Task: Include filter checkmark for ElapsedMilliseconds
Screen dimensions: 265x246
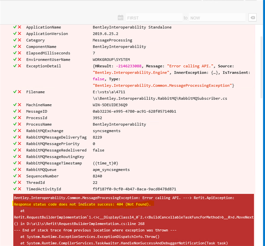Action: click(x=15, y=53)
